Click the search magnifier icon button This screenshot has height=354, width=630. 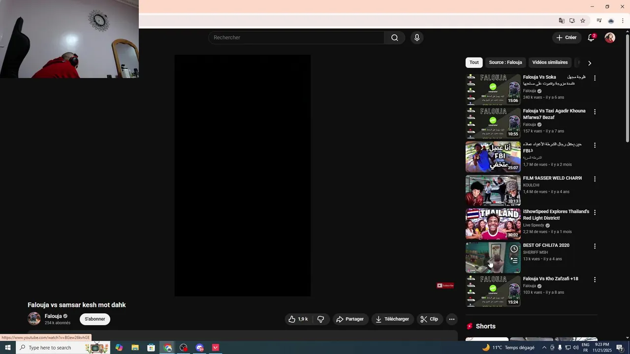(395, 38)
